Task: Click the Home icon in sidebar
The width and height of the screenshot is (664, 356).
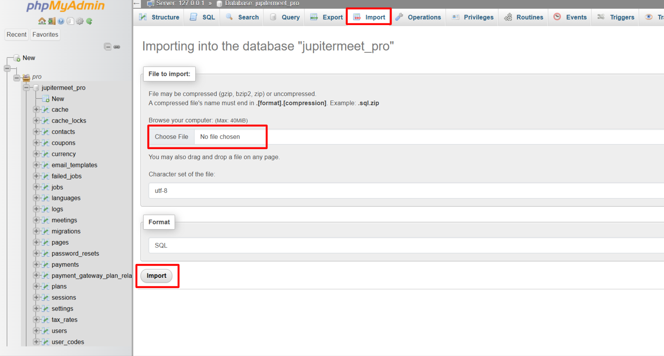Action: (x=42, y=21)
